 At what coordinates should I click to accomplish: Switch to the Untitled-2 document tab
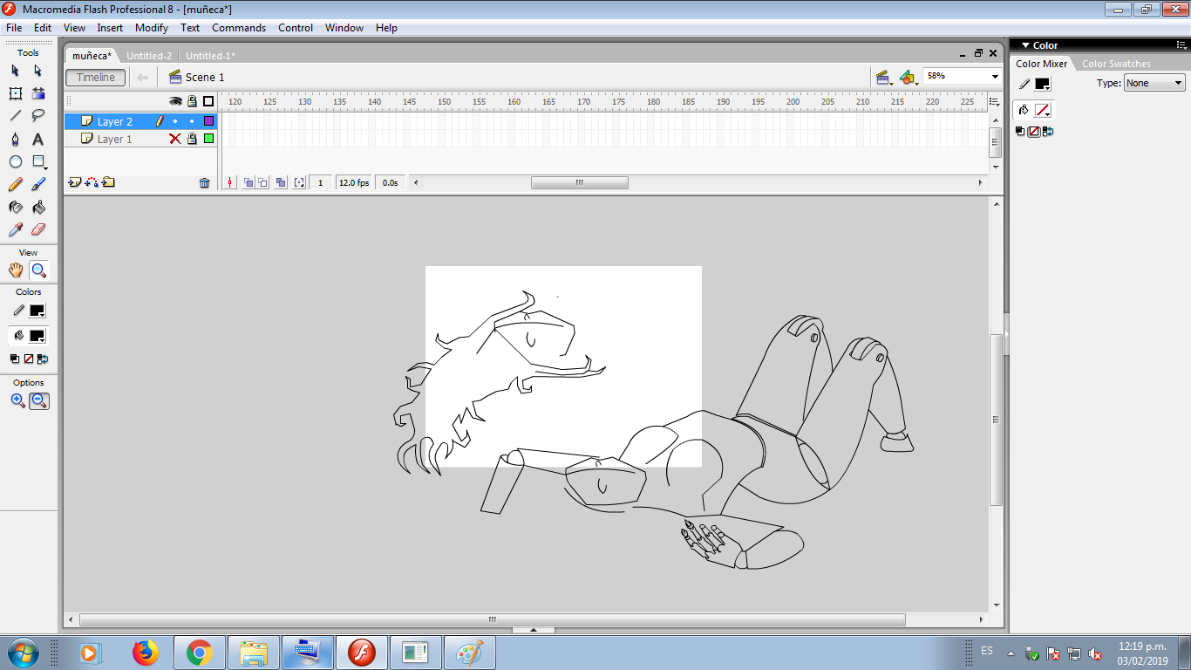[149, 56]
